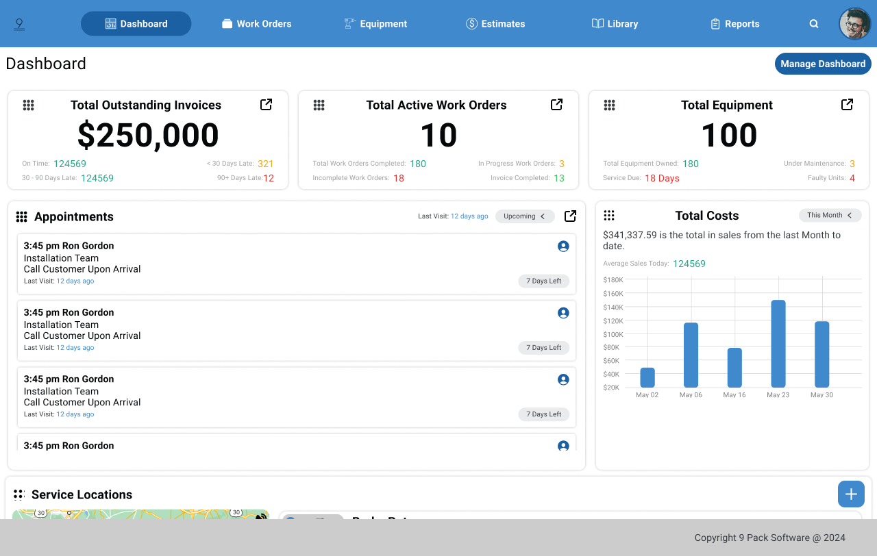
Task: Open Total Outstanding Invoices external link icon
Action: click(266, 105)
